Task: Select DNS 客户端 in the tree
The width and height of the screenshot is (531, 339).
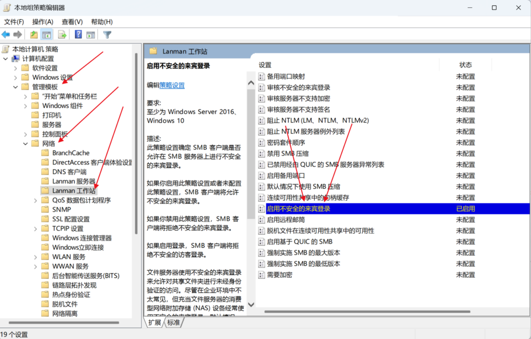Action: tap(69, 172)
